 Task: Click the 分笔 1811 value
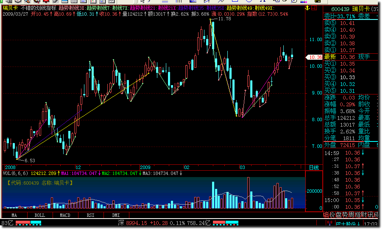coord(349,138)
